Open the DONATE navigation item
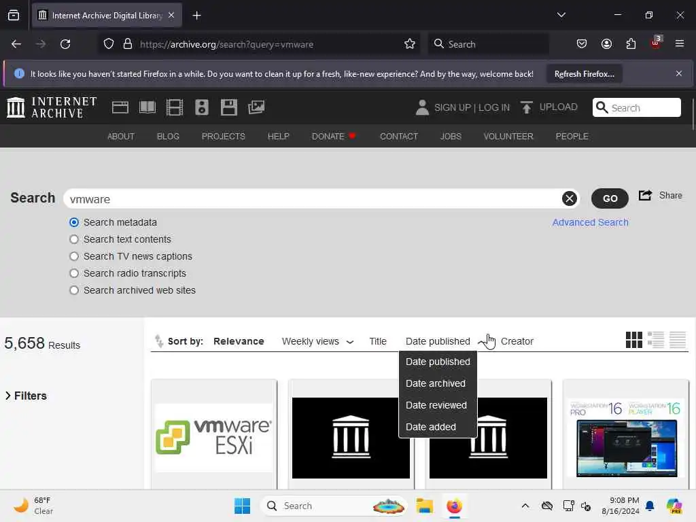This screenshot has height=522, width=696. 333,136
